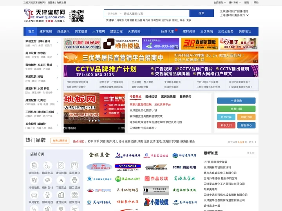Click the red 新手入门 button
The width and height of the screenshot is (282, 211).
(x=226, y=125)
